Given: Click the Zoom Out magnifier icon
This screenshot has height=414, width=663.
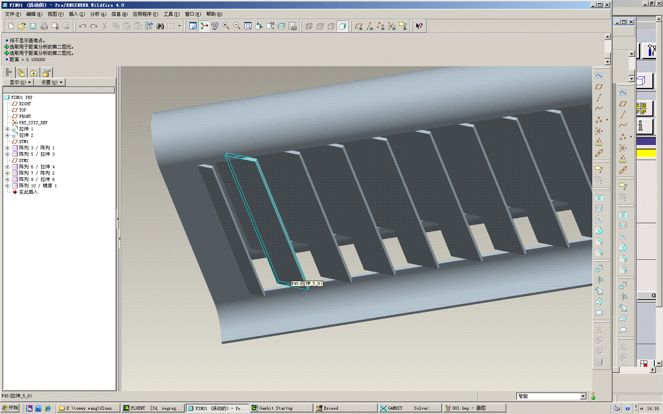Looking at the screenshot, I should 237,26.
